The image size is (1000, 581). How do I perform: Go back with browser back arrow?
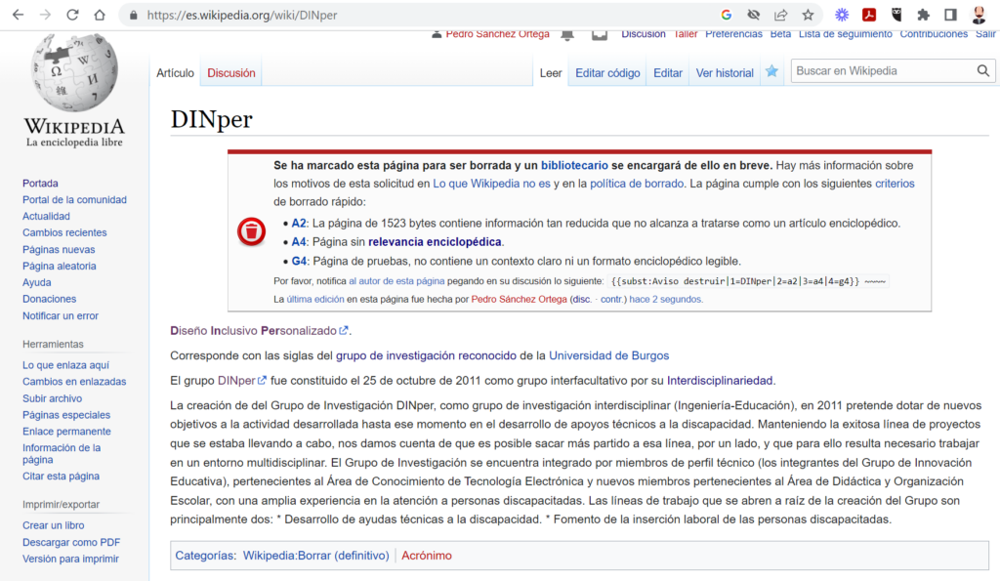(x=18, y=15)
